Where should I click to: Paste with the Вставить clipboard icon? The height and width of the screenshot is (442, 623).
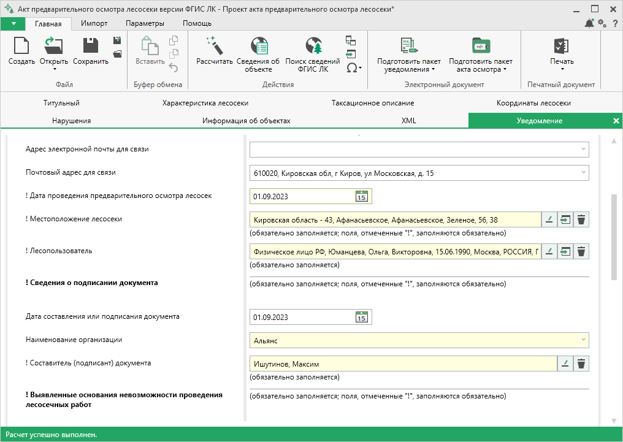[150, 45]
